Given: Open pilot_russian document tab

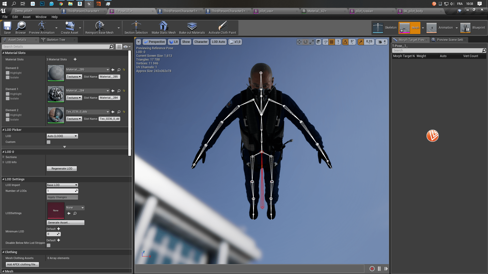Looking at the screenshot, I should click(x=364, y=11).
